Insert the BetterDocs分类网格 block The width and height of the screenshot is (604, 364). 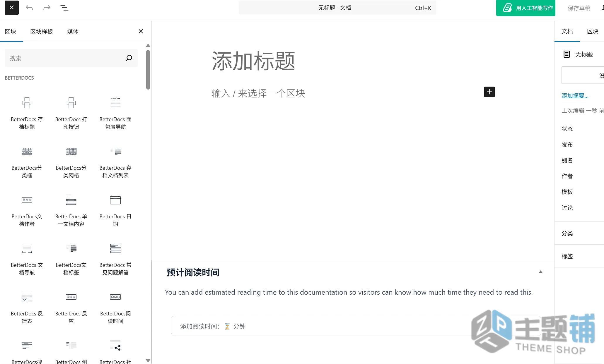[x=71, y=162]
